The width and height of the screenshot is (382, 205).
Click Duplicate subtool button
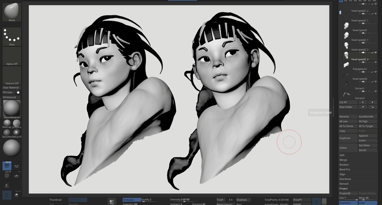(348, 138)
